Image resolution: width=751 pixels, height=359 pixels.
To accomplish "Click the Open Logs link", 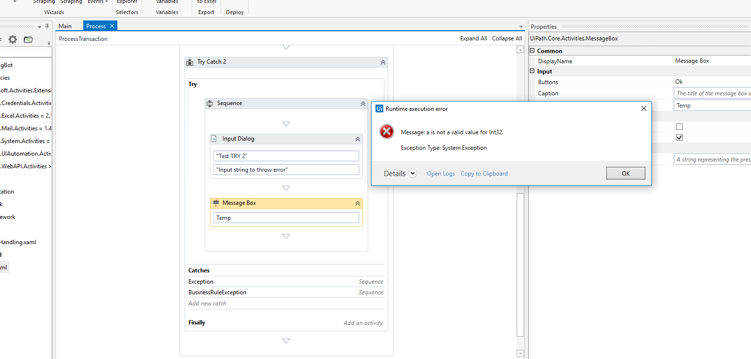I will [441, 173].
